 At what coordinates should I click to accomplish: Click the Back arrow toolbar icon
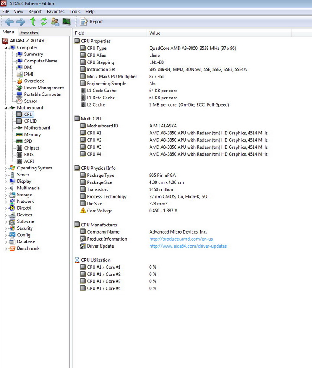pyautogui.click(x=10, y=22)
